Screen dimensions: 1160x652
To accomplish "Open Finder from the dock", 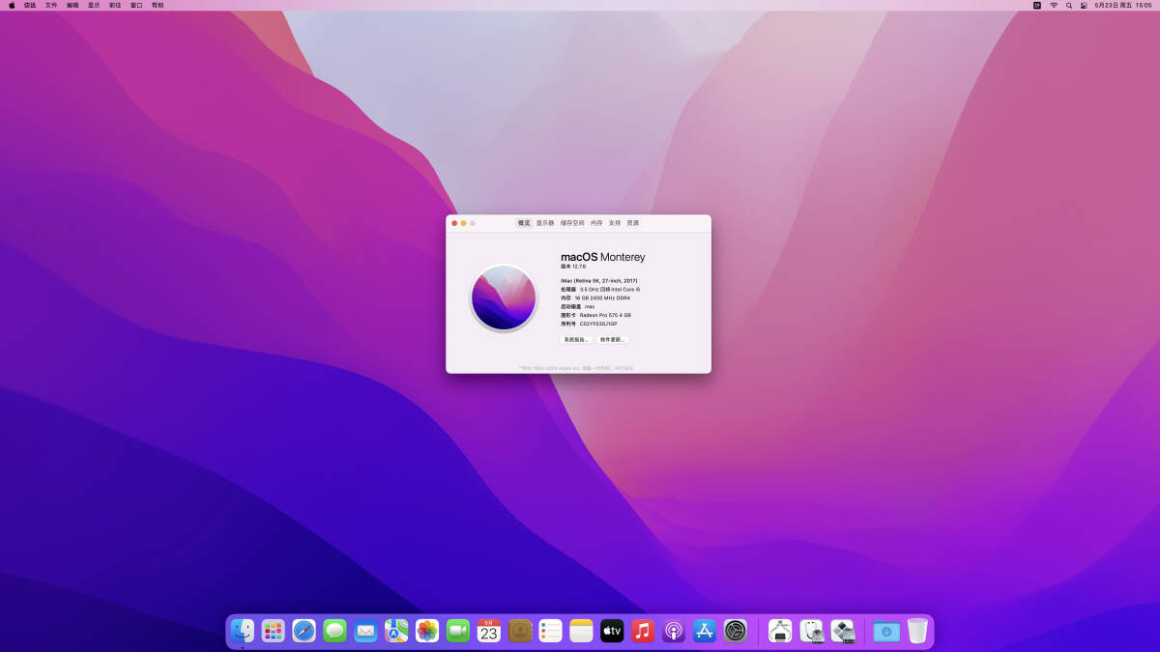I will tap(243, 631).
